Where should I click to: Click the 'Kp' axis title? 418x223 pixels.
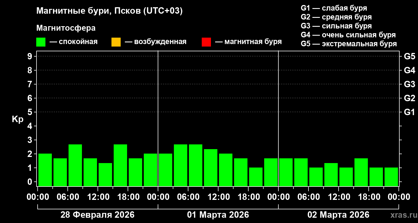click(x=18, y=119)
